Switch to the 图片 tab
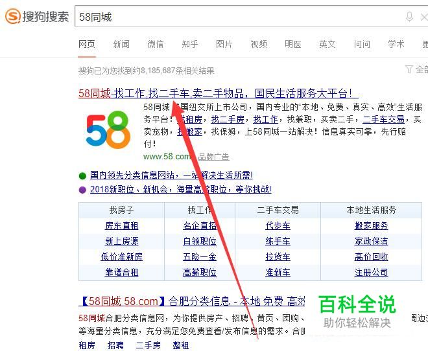Screen dimensions: 428x351 224,44
